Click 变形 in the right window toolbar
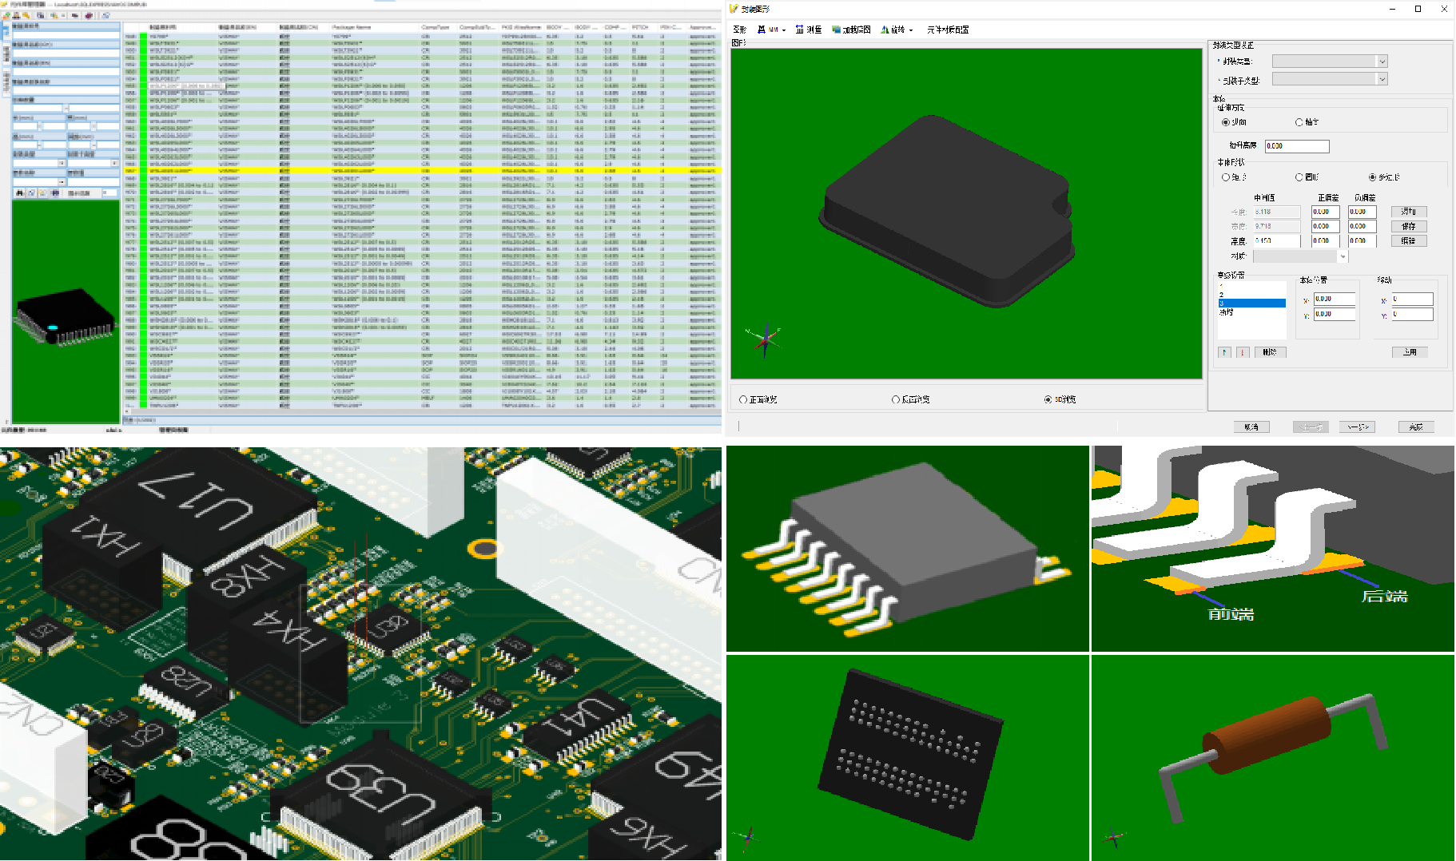The image size is (1456, 861). click(739, 30)
